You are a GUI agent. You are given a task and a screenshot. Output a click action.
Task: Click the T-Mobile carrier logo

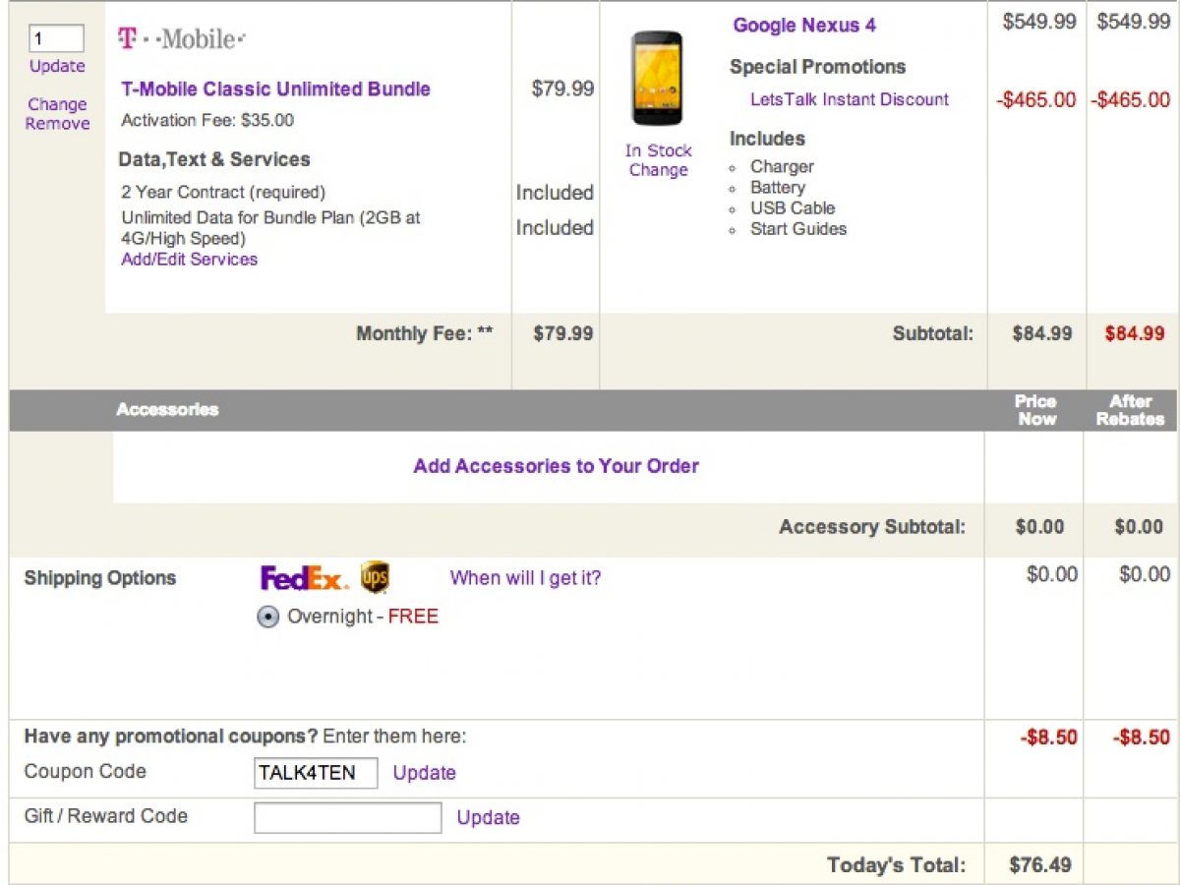click(182, 39)
